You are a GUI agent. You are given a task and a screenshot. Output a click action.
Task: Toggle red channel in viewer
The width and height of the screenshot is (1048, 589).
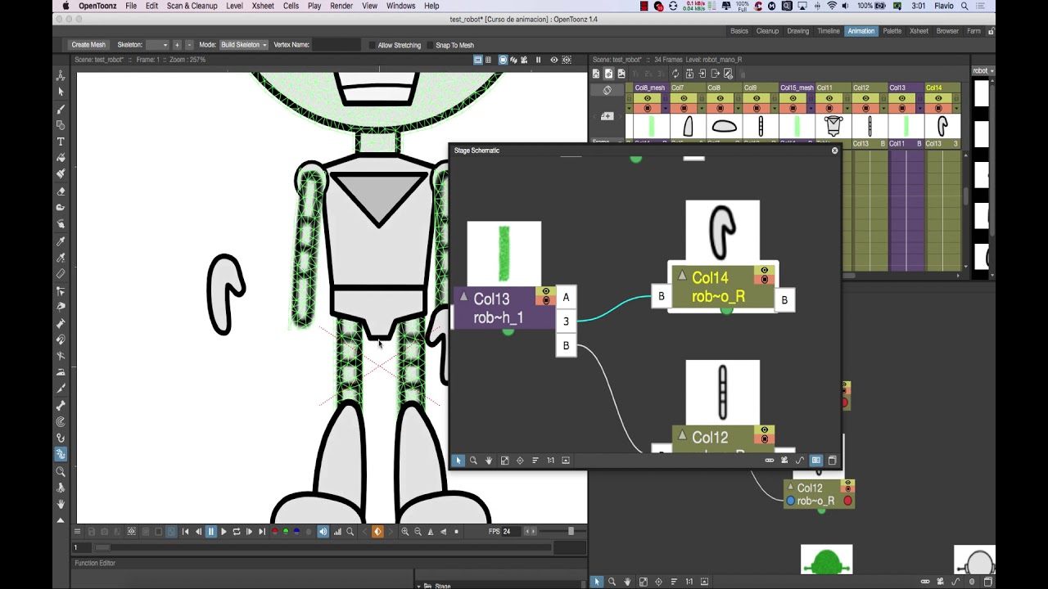[275, 532]
